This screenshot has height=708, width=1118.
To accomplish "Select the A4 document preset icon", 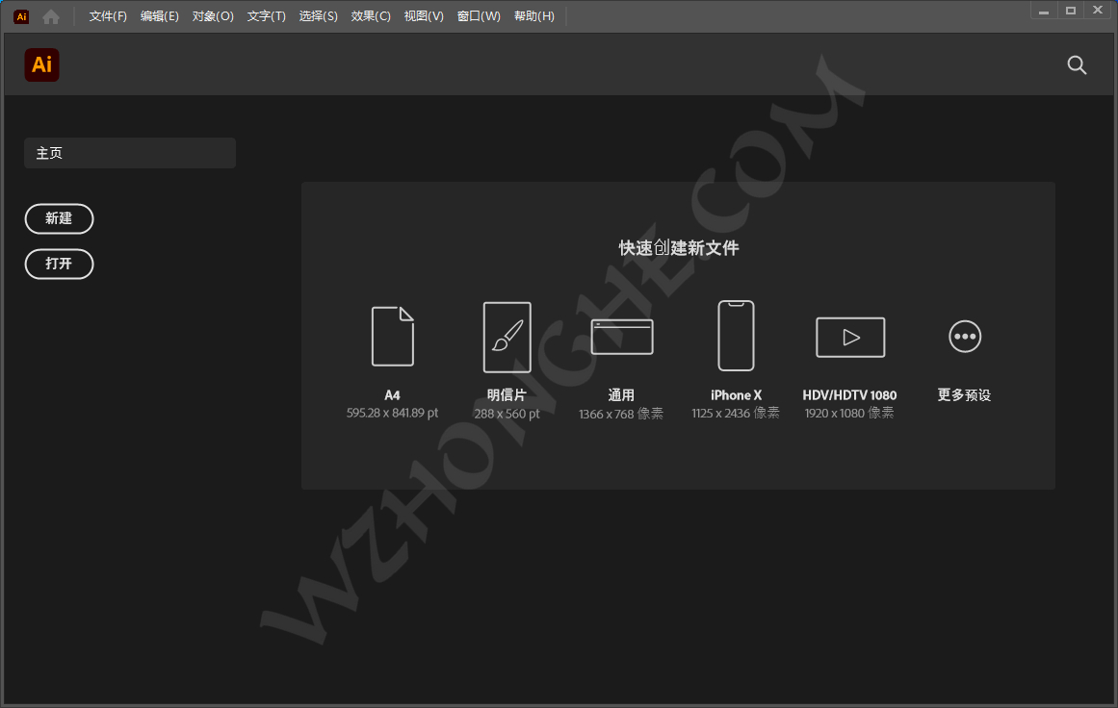I will tap(392, 337).
